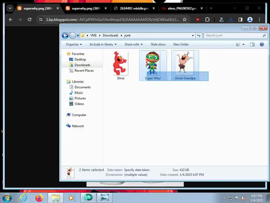
Task: Select Network in navigation pane
Action: pyautogui.click(x=78, y=126)
